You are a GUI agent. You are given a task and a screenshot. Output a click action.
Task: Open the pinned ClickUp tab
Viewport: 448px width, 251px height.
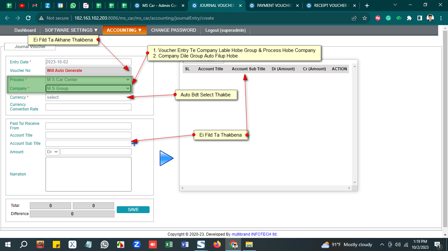coord(86,6)
